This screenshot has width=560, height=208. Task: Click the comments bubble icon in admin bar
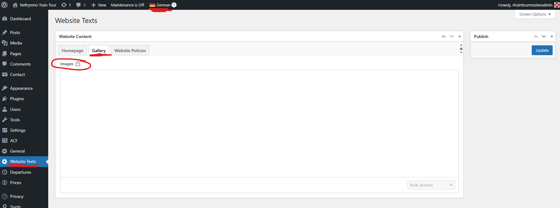tap(79, 5)
